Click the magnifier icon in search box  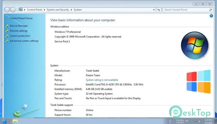(x=210, y=10)
